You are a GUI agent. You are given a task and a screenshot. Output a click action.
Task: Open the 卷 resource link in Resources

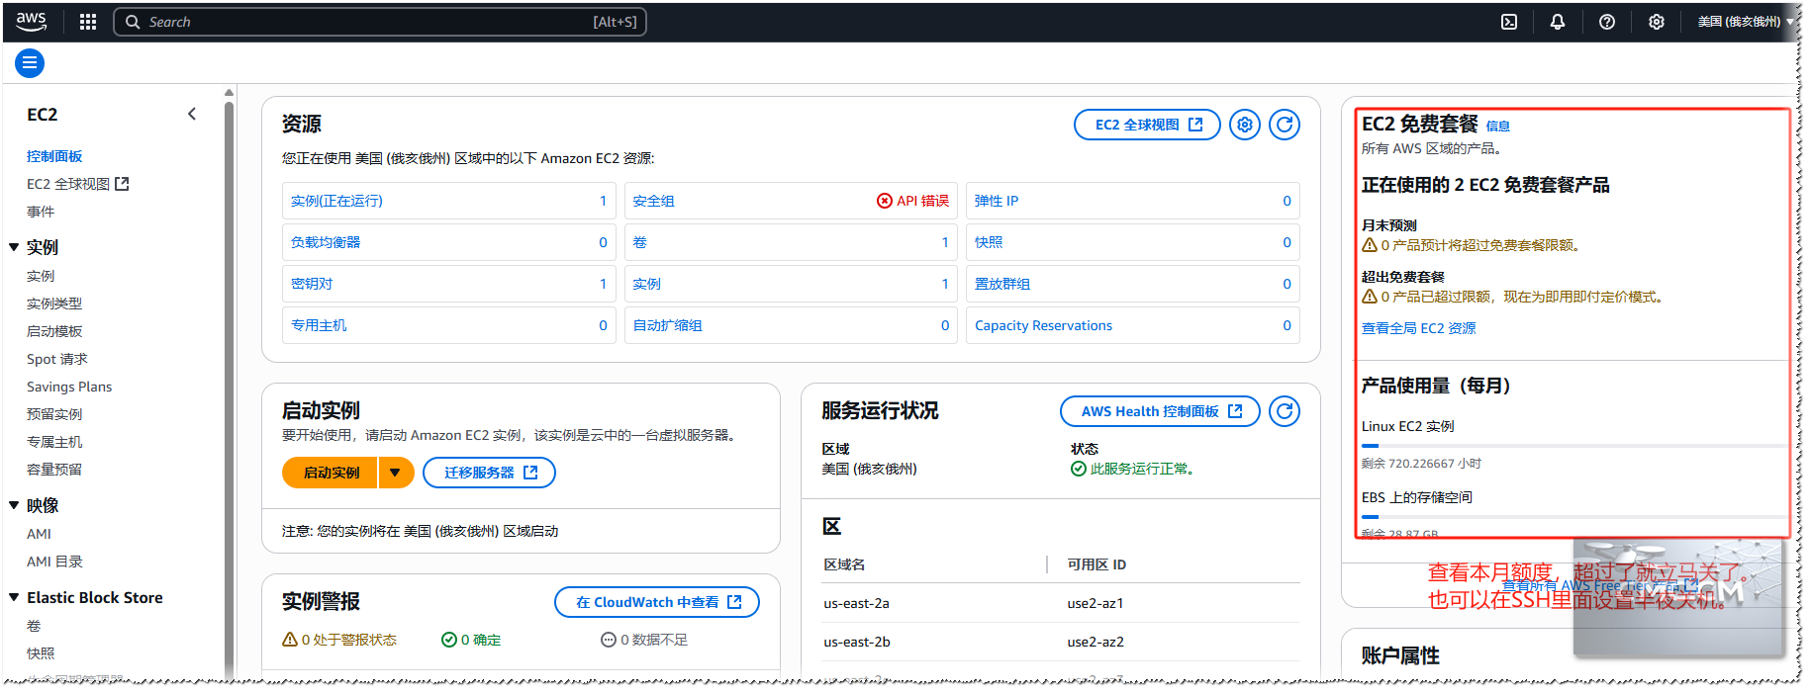(639, 242)
